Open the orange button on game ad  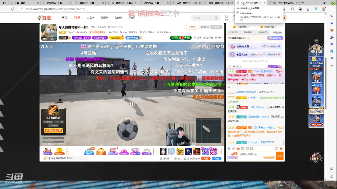point(53,130)
